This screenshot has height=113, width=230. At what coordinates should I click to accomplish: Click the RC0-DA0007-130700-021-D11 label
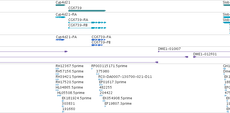pos(125,77)
